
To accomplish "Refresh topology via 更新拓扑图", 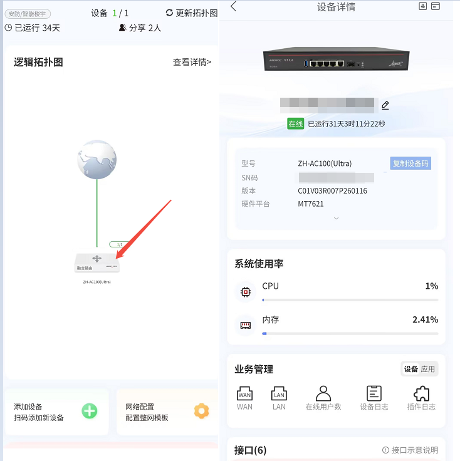I will point(192,13).
